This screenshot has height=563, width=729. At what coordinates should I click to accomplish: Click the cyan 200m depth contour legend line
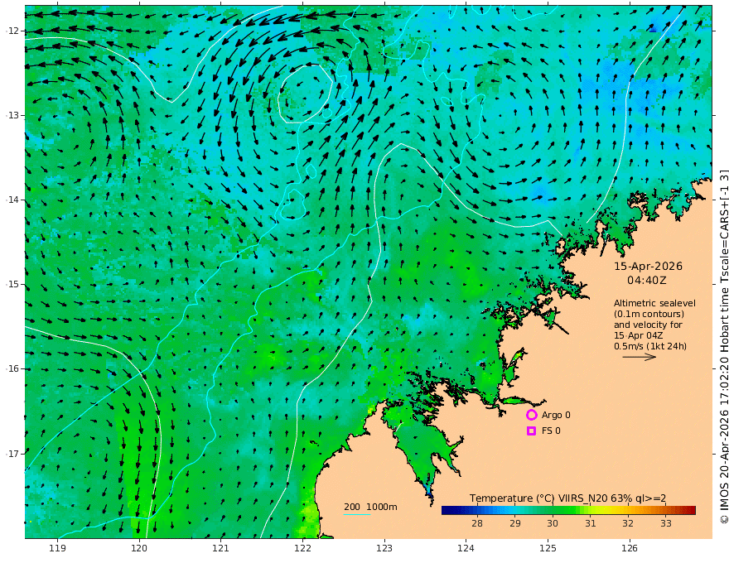point(357,514)
